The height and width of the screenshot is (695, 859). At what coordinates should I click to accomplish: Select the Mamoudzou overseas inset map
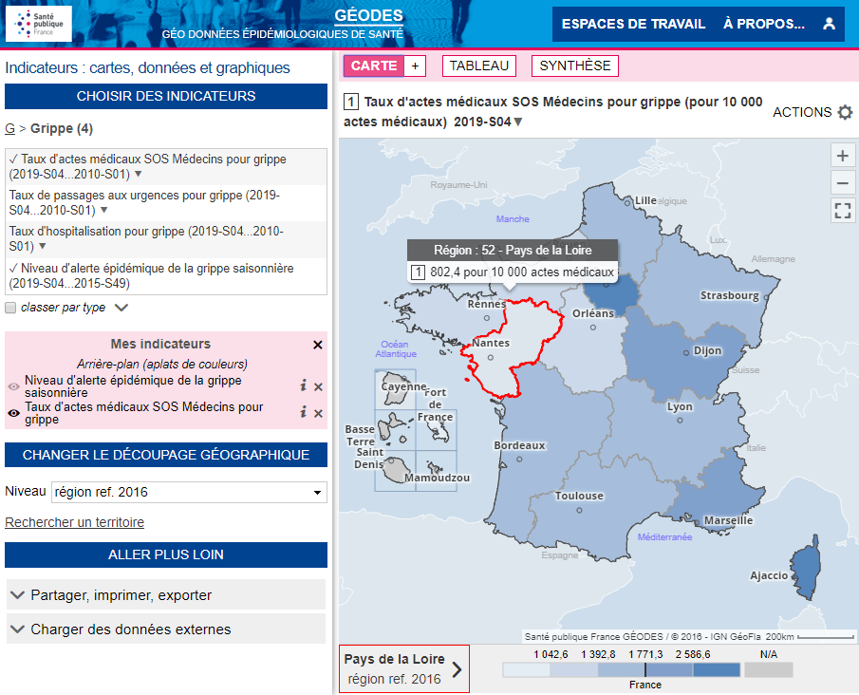[436, 471]
